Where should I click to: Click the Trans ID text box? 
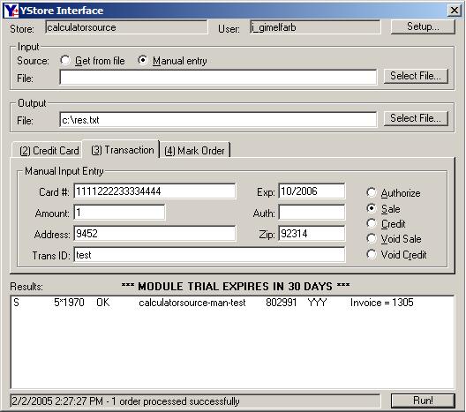(x=209, y=255)
